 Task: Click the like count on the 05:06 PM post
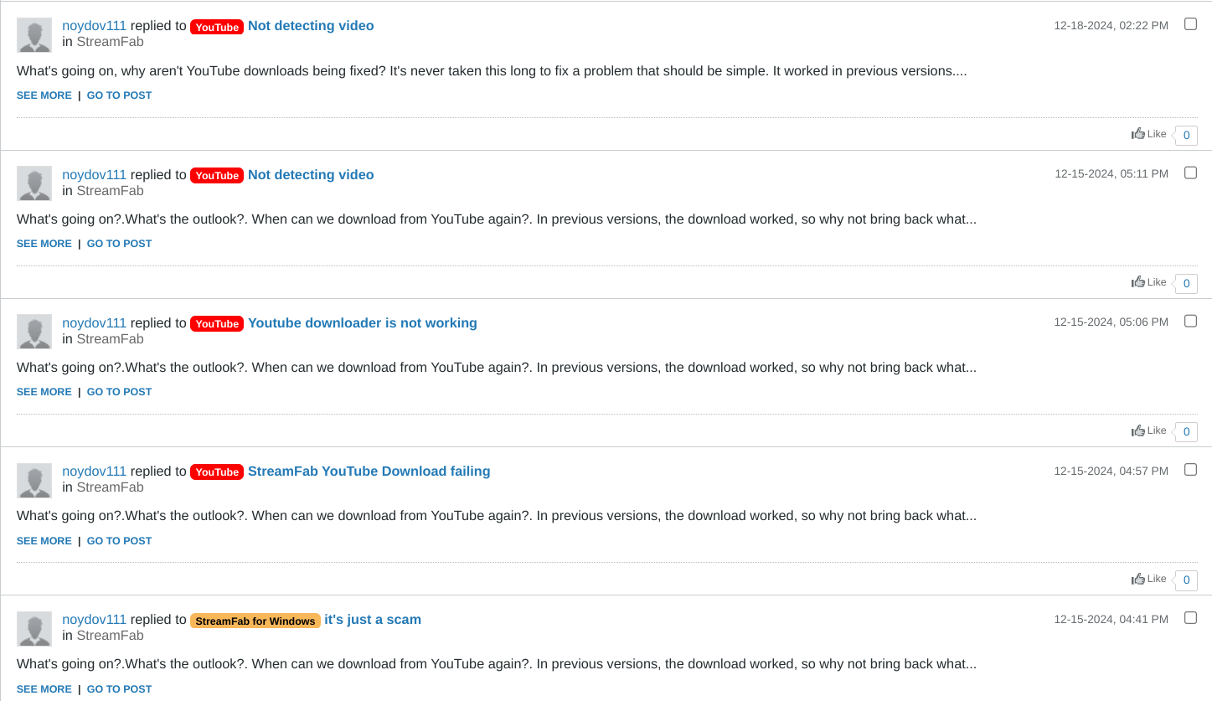(1186, 431)
